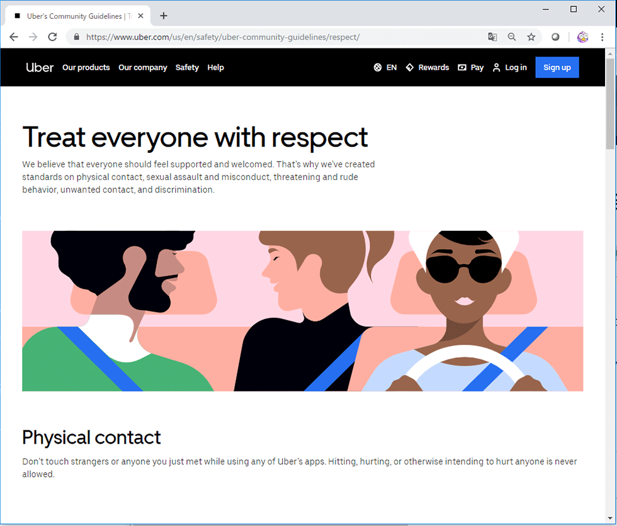
Task: Click the Treat everyone with respect heading
Action: click(x=195, y=138)
